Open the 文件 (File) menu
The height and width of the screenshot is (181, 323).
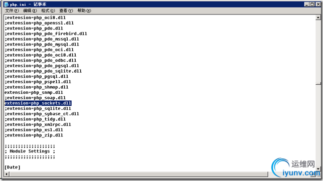click(x=12, y=11)
